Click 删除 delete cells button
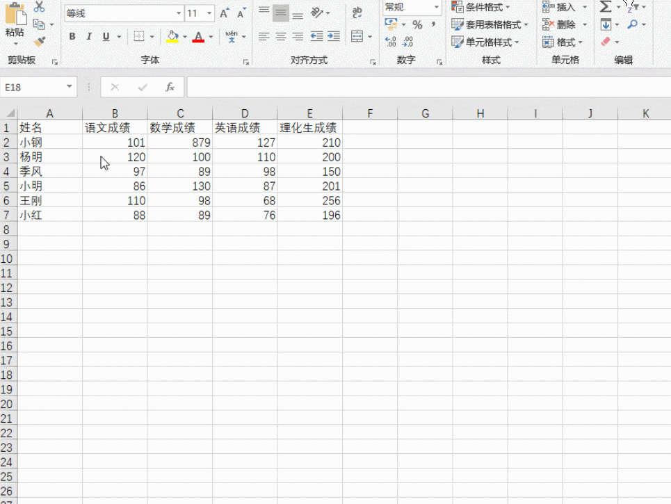 pyautogui.click(x=559, y=25)
